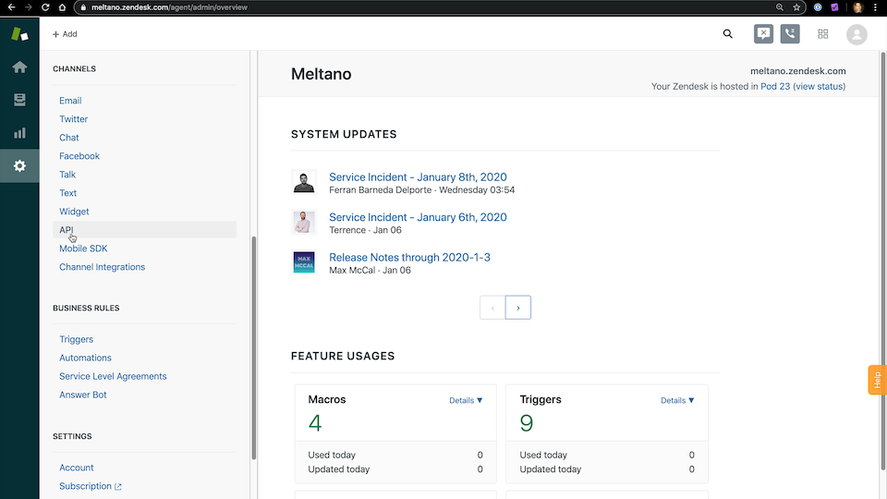Screen dimensions: 887x499
Task: Click the search magnifier icon
Action: click(x=728, y=34)
